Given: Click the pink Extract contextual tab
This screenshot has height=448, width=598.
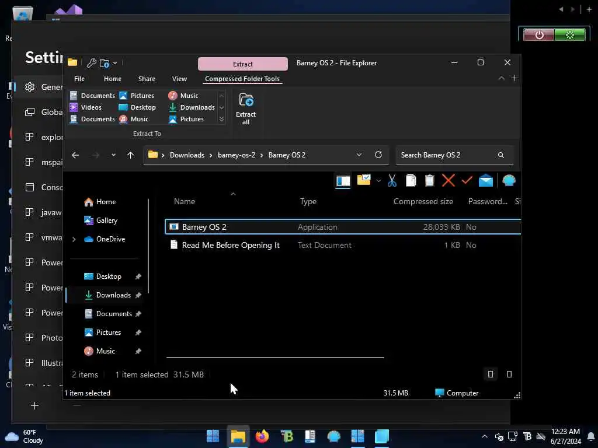Looking at the screenshot, I should point(243,64).
